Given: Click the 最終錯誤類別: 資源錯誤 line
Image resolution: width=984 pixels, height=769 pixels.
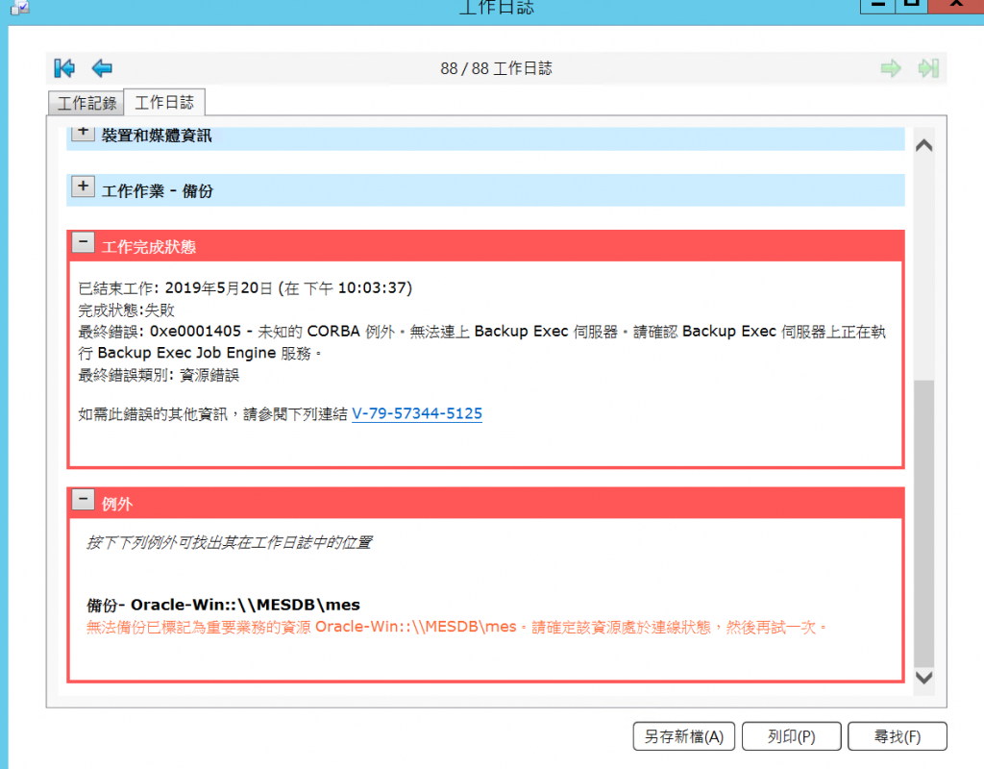Looking at the screenshot, I should (159, 376).
